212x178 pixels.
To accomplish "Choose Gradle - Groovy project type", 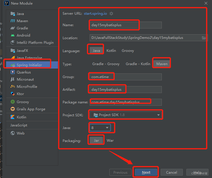I will point(106,64).
